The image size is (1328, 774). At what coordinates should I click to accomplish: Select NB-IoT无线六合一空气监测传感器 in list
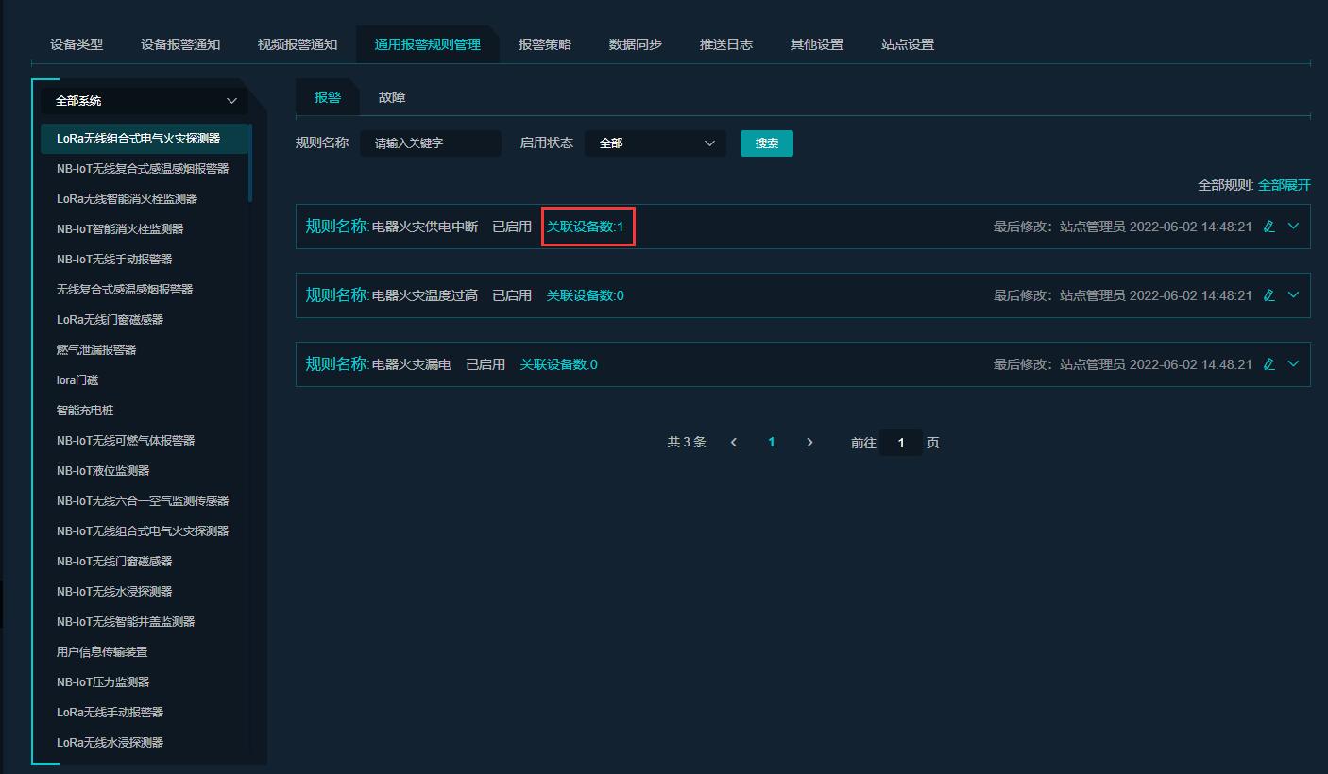pos(145,501)
